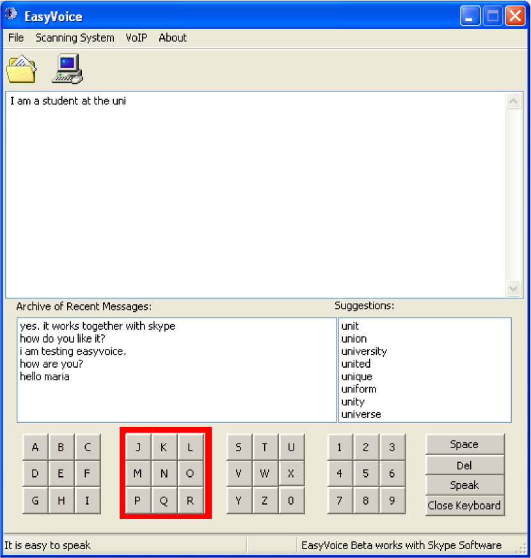Tap the letter M key

click(x=138, y=474)
